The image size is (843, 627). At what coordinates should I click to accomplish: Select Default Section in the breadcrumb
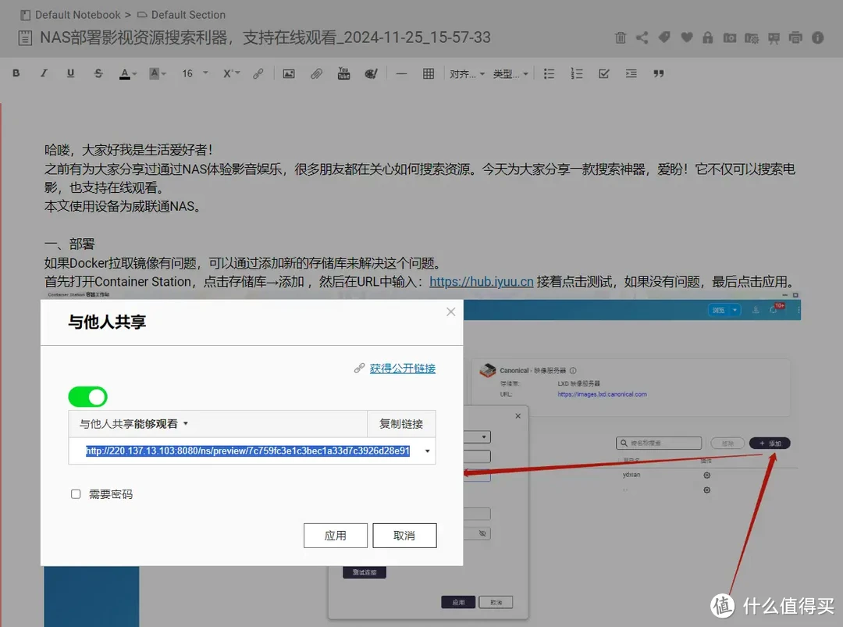coord(190,14)
